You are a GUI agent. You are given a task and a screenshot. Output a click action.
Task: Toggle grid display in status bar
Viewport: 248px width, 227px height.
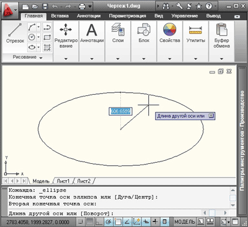90,222
